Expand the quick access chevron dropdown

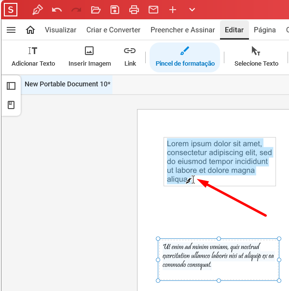coord(192,10)
